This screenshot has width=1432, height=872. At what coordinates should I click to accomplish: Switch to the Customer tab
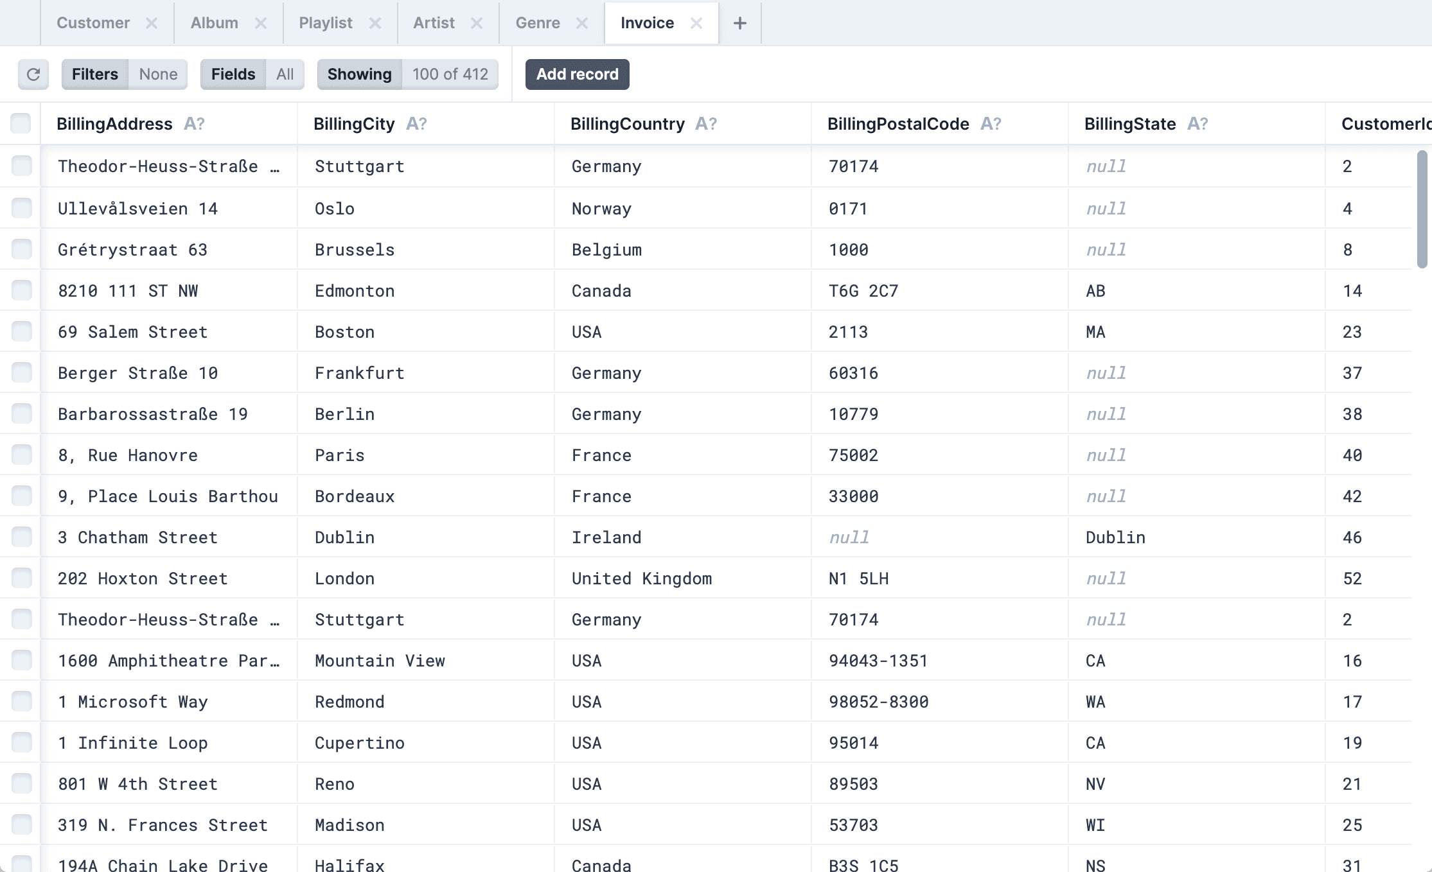(93, 23)
